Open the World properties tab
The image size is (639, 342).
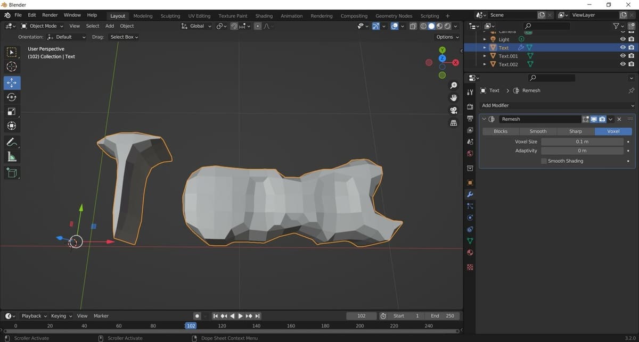tap(470, 154)
